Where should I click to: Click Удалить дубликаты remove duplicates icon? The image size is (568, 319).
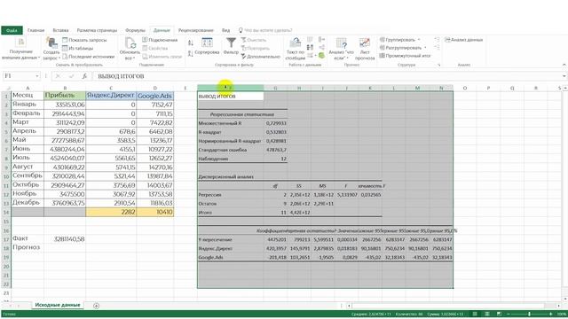[310, 47]
